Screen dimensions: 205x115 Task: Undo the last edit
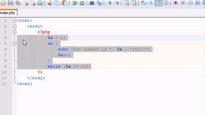(x=74, y=3)
